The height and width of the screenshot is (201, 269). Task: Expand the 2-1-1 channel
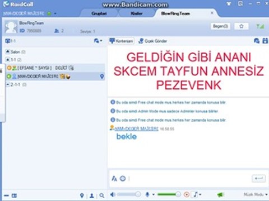[x=8, y=84]
